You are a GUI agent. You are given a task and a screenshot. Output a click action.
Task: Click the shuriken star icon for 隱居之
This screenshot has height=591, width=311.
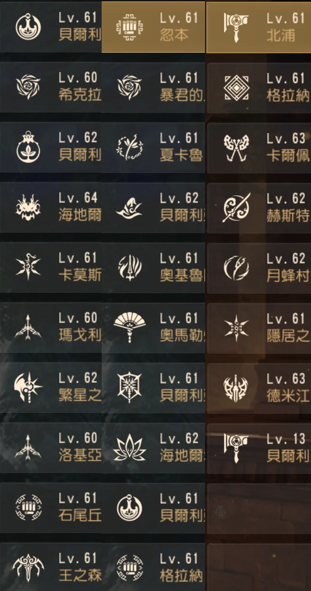pyautogui.click(x=236, y=328)
